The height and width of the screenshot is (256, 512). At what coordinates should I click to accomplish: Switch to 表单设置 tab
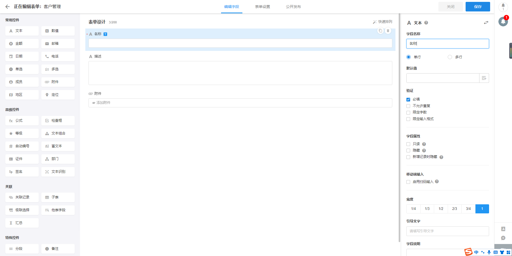tap(262, 7)
